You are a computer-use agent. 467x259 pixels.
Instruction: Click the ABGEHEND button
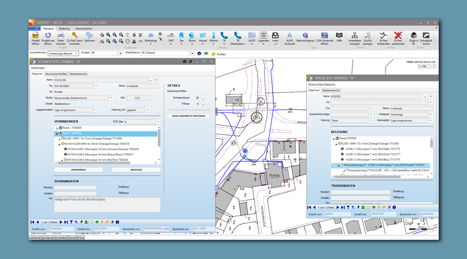tap(136, 170)
